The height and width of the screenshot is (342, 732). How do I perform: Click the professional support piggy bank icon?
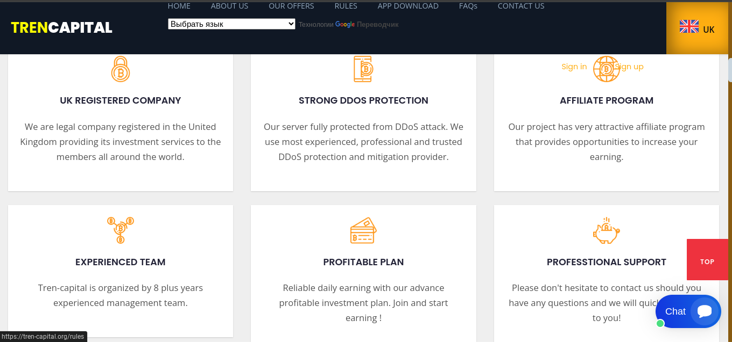(x=606, y=230)
